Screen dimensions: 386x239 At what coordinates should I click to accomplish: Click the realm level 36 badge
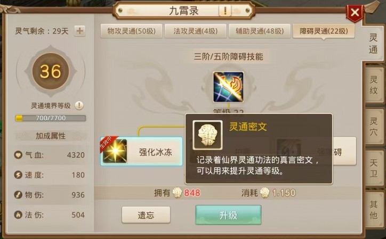pyautogui.click(x=51, y=71)
